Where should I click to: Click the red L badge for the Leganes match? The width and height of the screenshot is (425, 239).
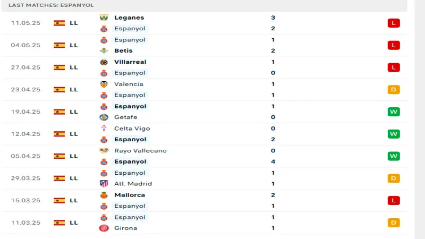393,23
